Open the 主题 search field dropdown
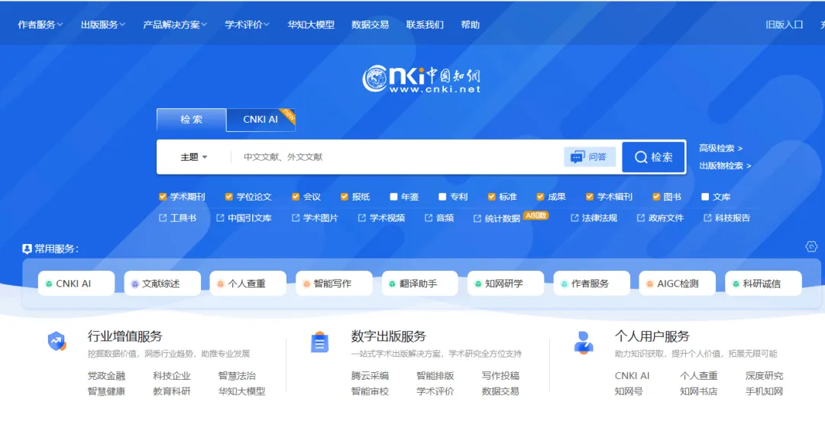Screen dimensions: 825x427 pos(193,157)
